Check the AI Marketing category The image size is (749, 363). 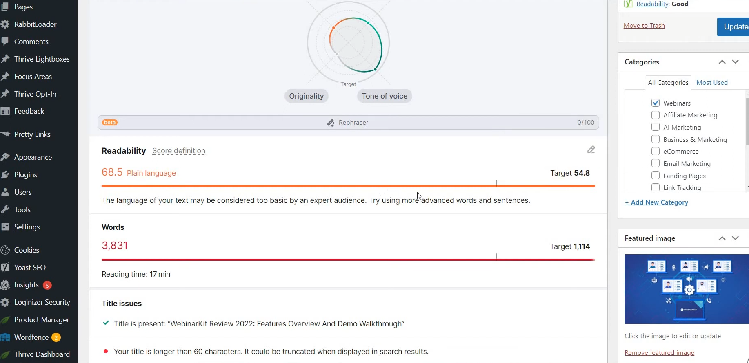pos(656,127)
